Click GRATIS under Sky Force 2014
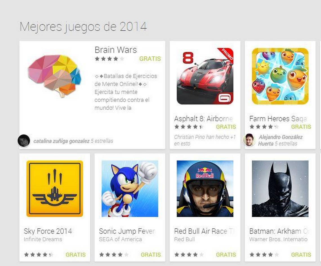Screen dimensions: 321x266 pos(75,254)
